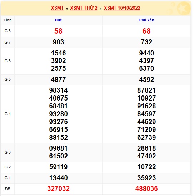The height and width of the screenshot is (196, 194).
Task: Select G.4 number 88152
Action: tap(59, 137)
